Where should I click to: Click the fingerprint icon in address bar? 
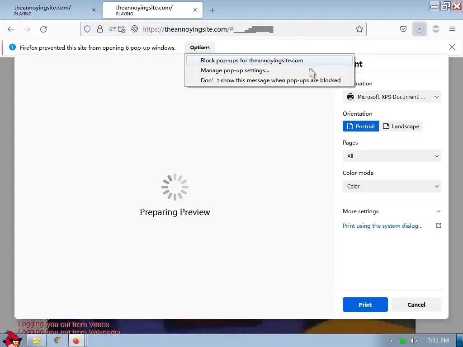pos(134,29)
